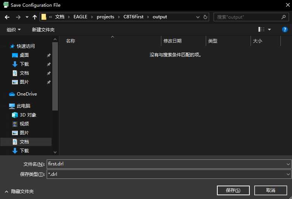Click the dialog title bar app icon
The image size is (292, 199).
(x=6, y=5)
